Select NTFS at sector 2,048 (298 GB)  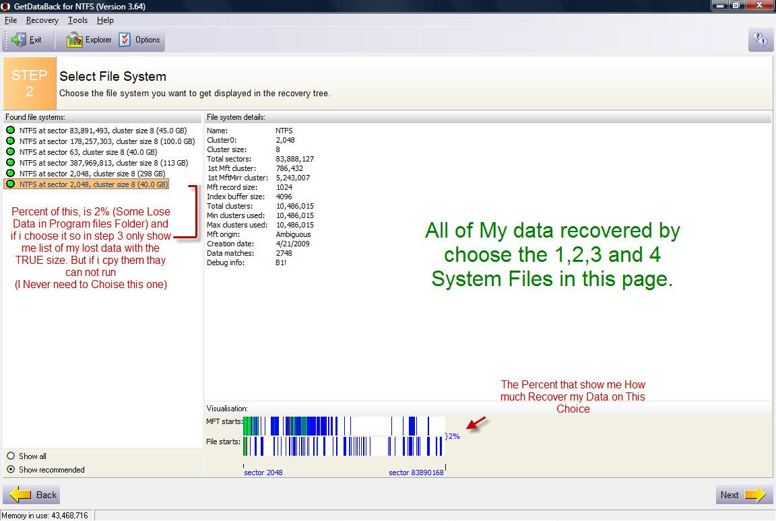92,174
